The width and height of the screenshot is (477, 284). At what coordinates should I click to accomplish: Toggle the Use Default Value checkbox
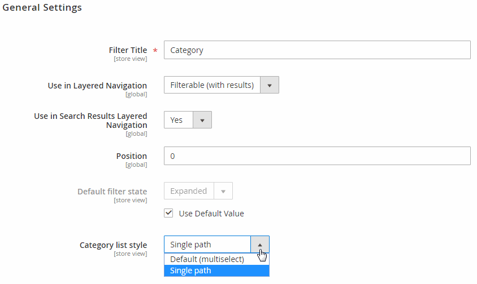(168, 213)
